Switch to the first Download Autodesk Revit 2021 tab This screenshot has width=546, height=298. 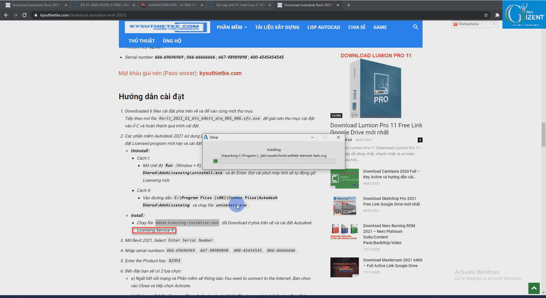(36, 5)
